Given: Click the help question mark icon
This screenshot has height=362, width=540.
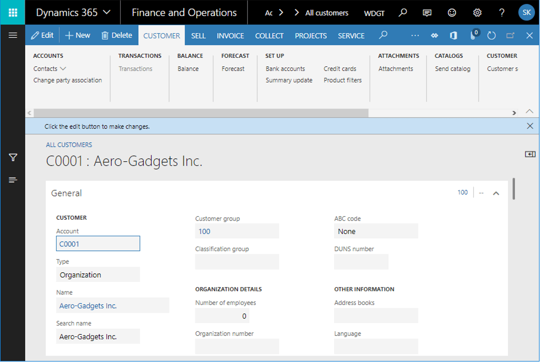Looking at the screenshot, I should pyautogui.click(x=502, y=13).
